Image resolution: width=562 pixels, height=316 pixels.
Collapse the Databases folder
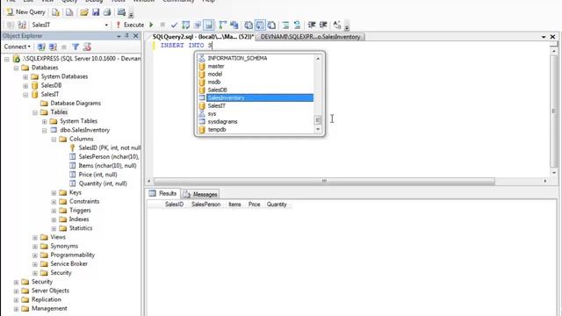point(16,68)
